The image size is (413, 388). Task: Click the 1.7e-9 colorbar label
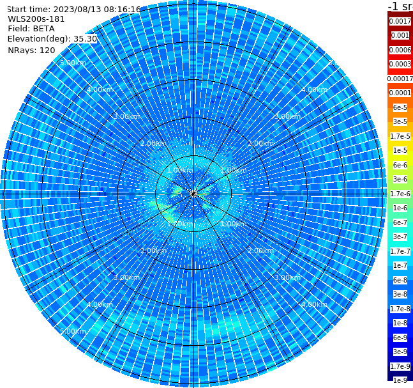pyautogui.click(x=400, y=366)
